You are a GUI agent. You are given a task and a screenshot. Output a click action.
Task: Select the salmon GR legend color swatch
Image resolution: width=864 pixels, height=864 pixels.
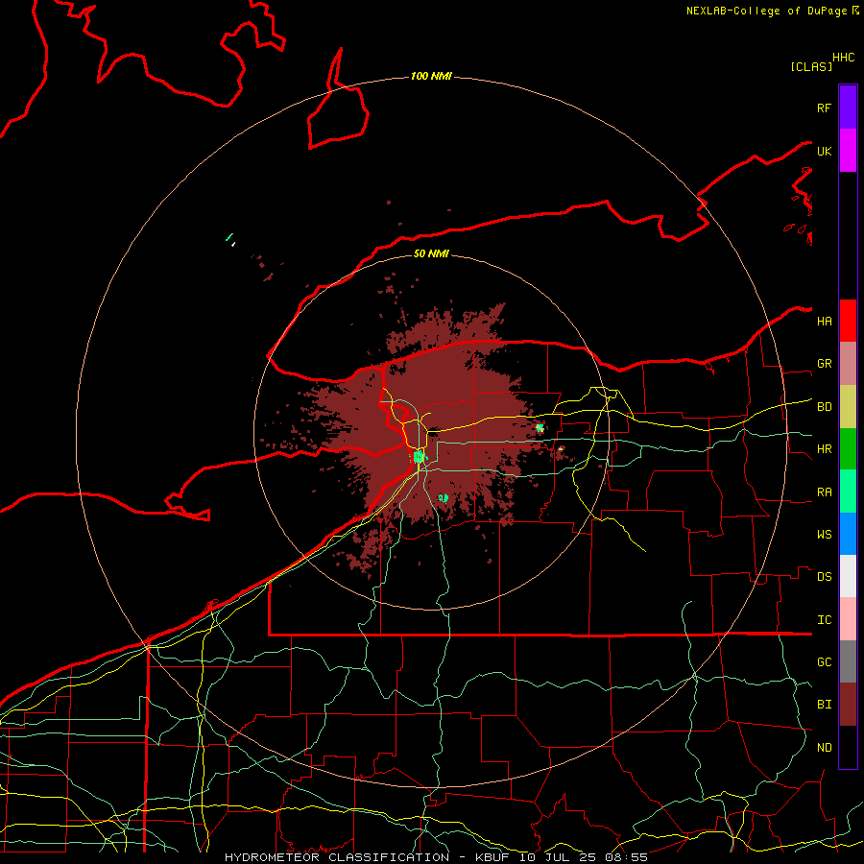(848, 364)
